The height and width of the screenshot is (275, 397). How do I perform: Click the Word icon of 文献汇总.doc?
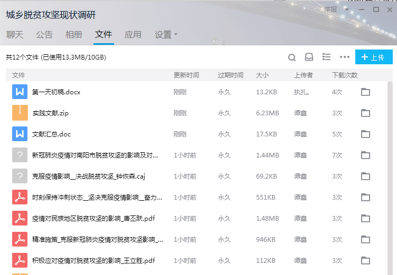tap(20, 134)
